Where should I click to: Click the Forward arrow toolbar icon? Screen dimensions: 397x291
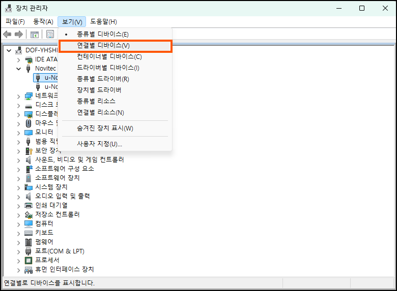click(19, 34)
